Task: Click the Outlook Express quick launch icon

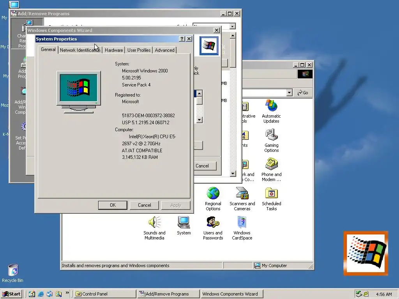Action: point(49,294)
